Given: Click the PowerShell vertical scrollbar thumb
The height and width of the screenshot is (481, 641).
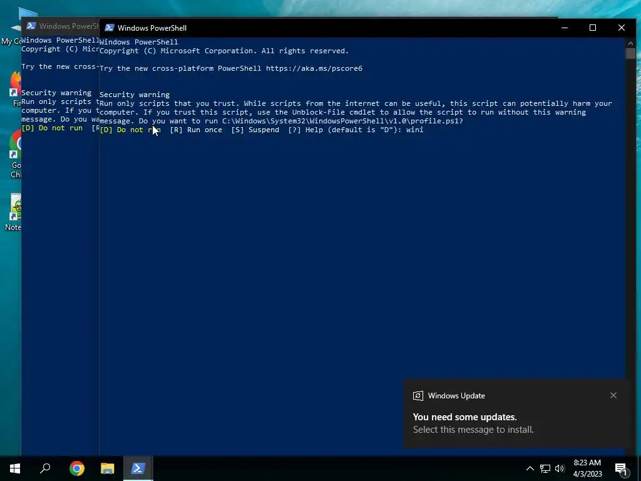Looking at the screenshot, I should coord(630,54).
